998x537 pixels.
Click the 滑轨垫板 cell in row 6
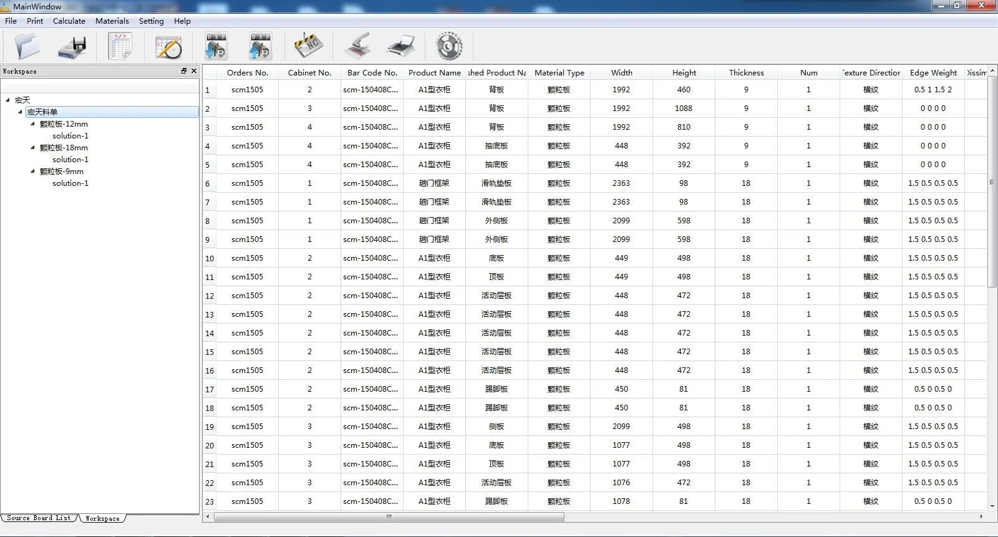[x=497, y=183]
